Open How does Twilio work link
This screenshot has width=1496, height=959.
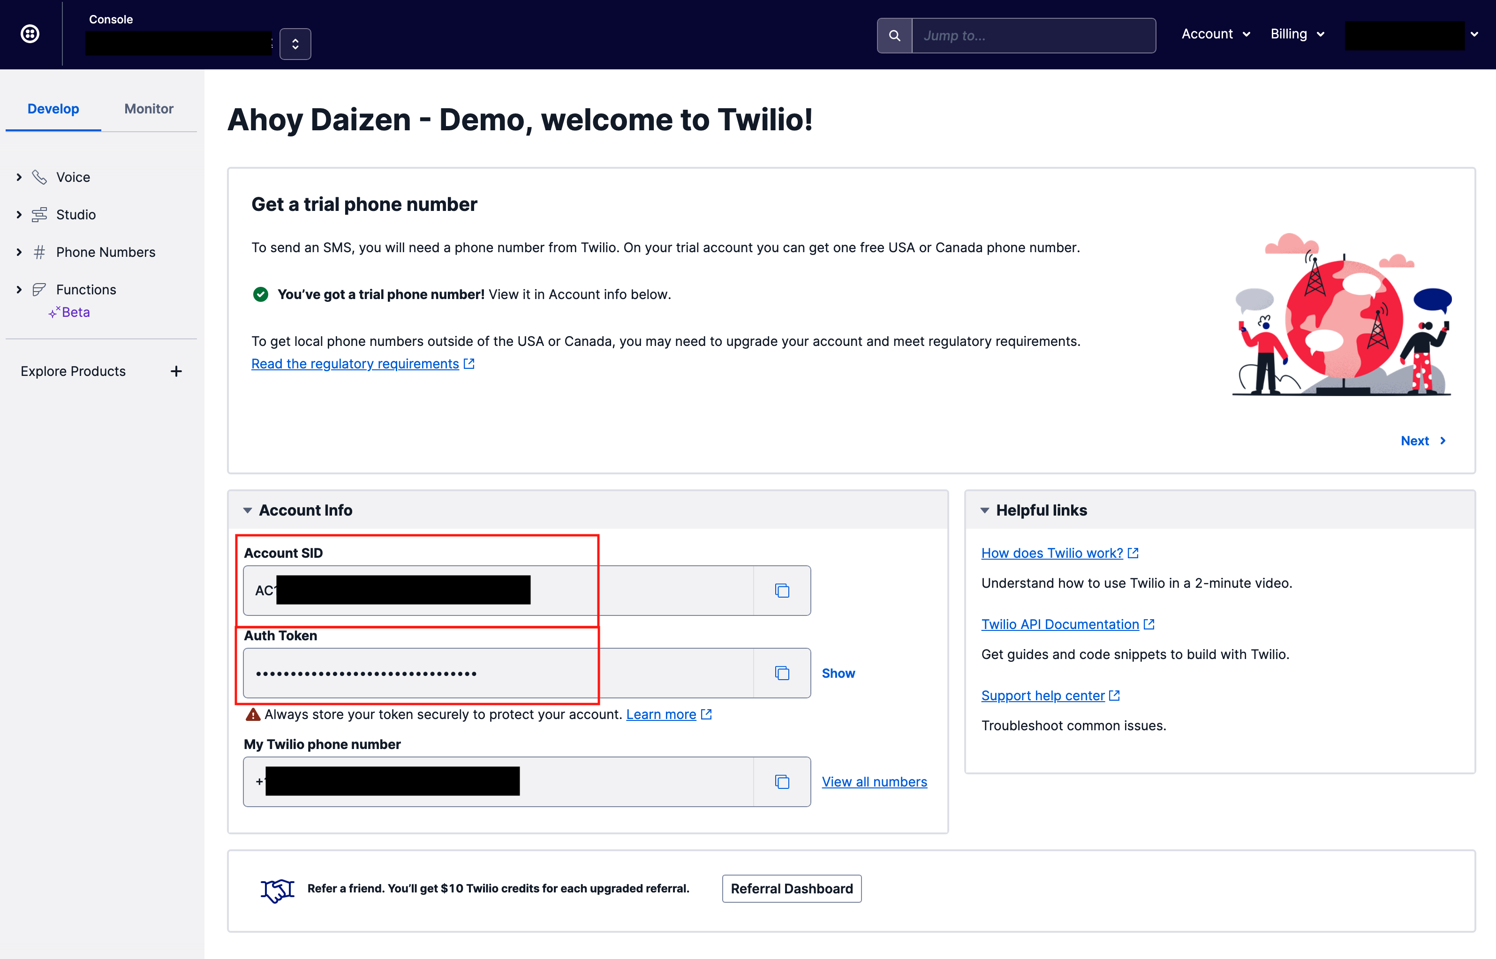[1052, 553]
